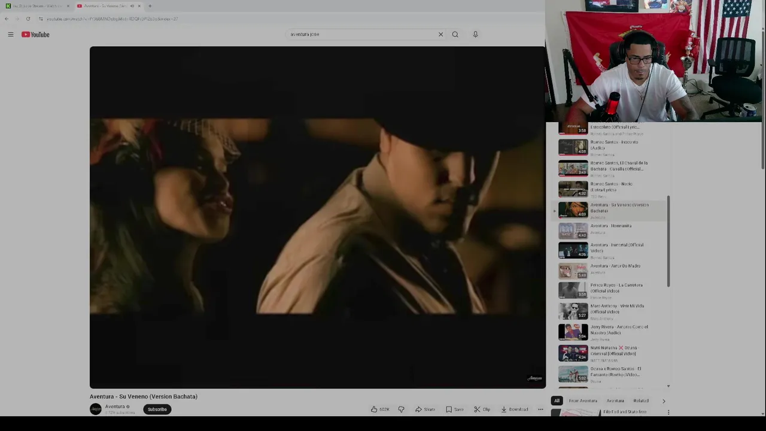Open thumbnail of Prince Royce La Carretera
This screenshot has height=431, width=766.
tap(573, 290)
